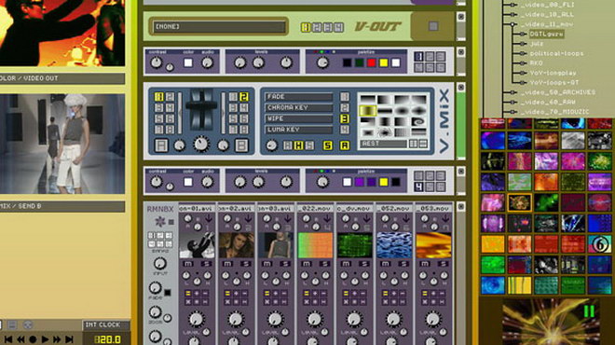Viewport: 615px width, 345px height.
Task: Select LUMA KEY mix mode
Action: (x=299, y=130)
